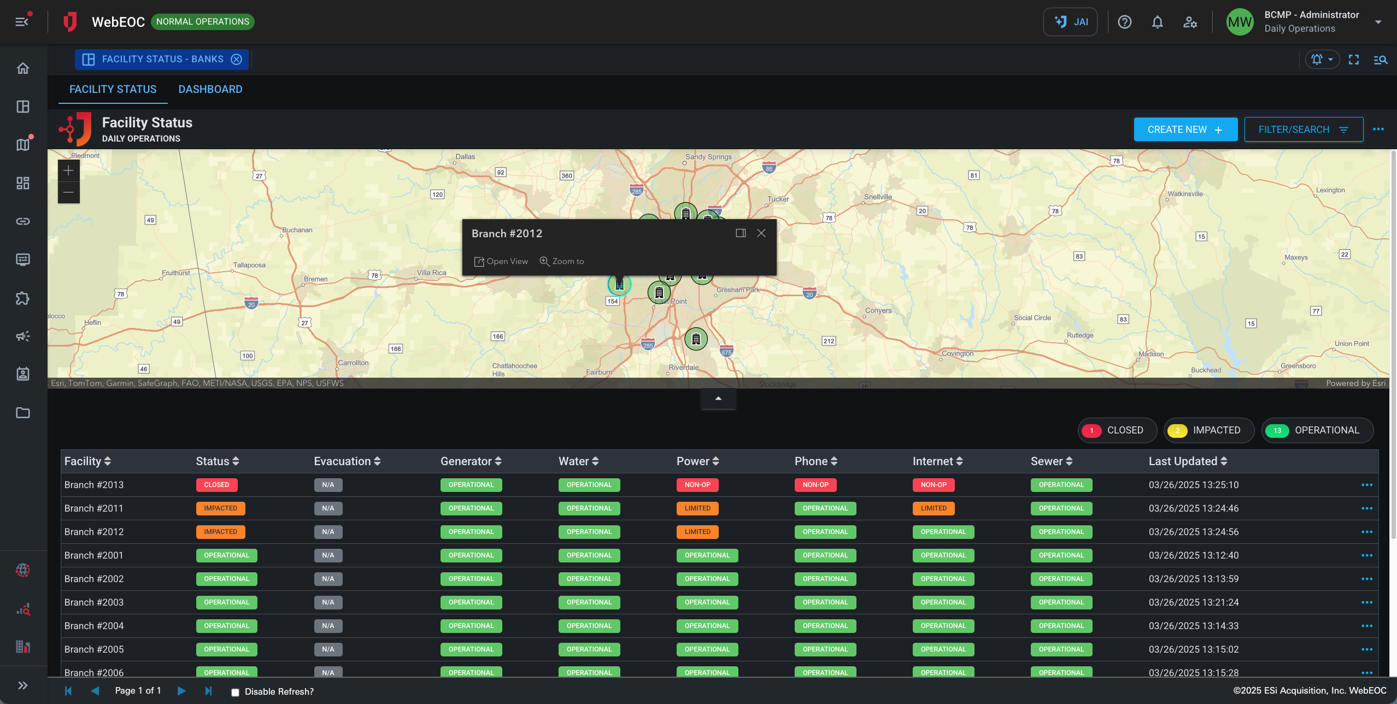Open the plugins puzzle sidebar icon
This screenshot has height=704, width=1397.
(23, 298)
